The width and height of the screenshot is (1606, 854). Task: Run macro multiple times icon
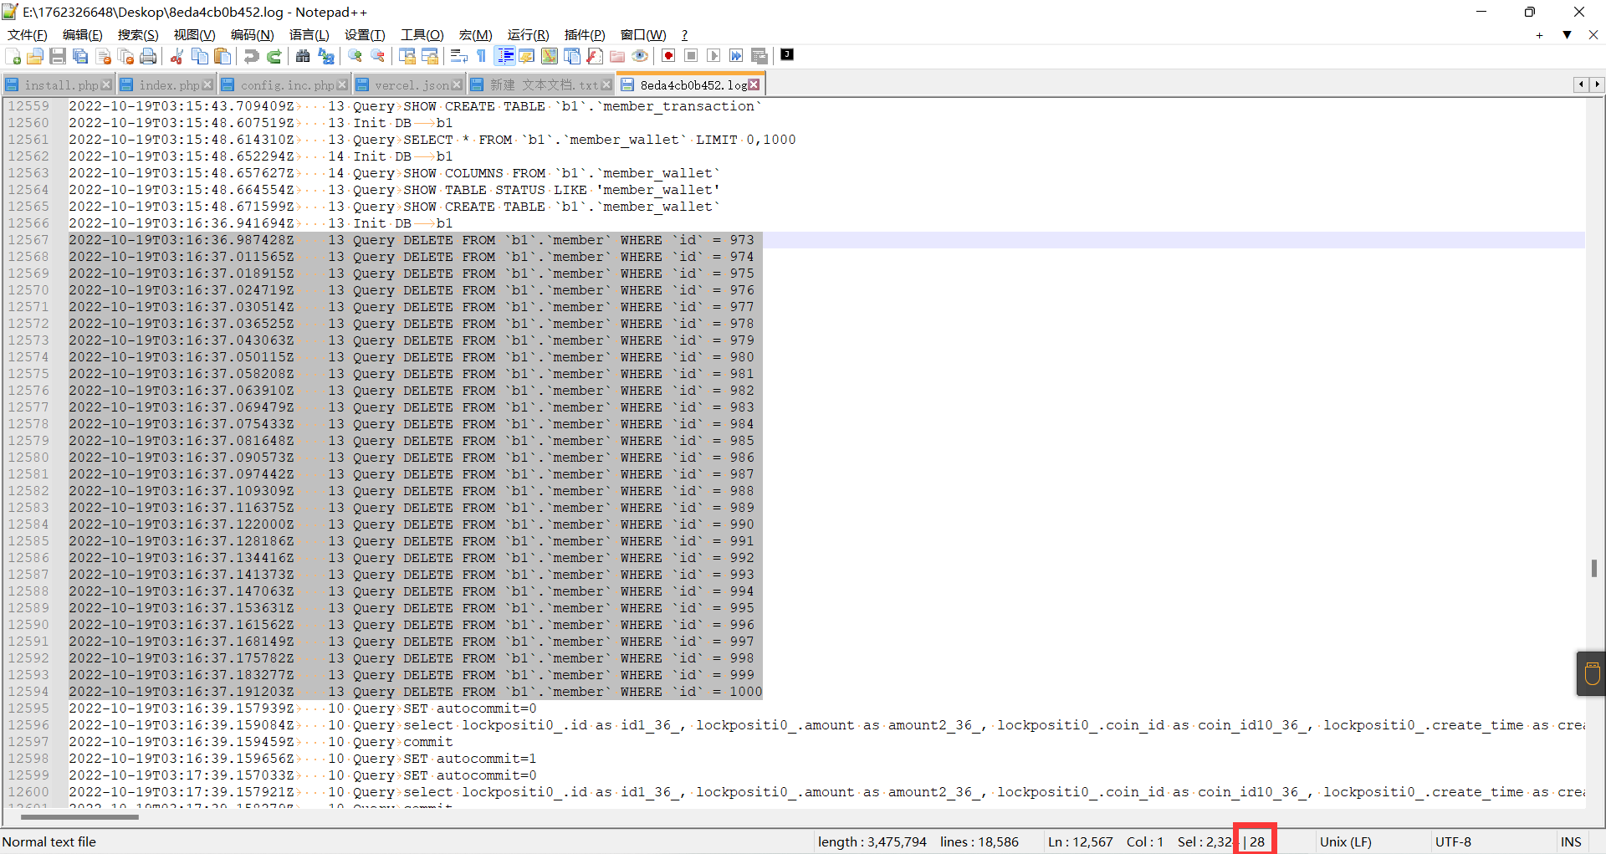[x=736, y=56]
